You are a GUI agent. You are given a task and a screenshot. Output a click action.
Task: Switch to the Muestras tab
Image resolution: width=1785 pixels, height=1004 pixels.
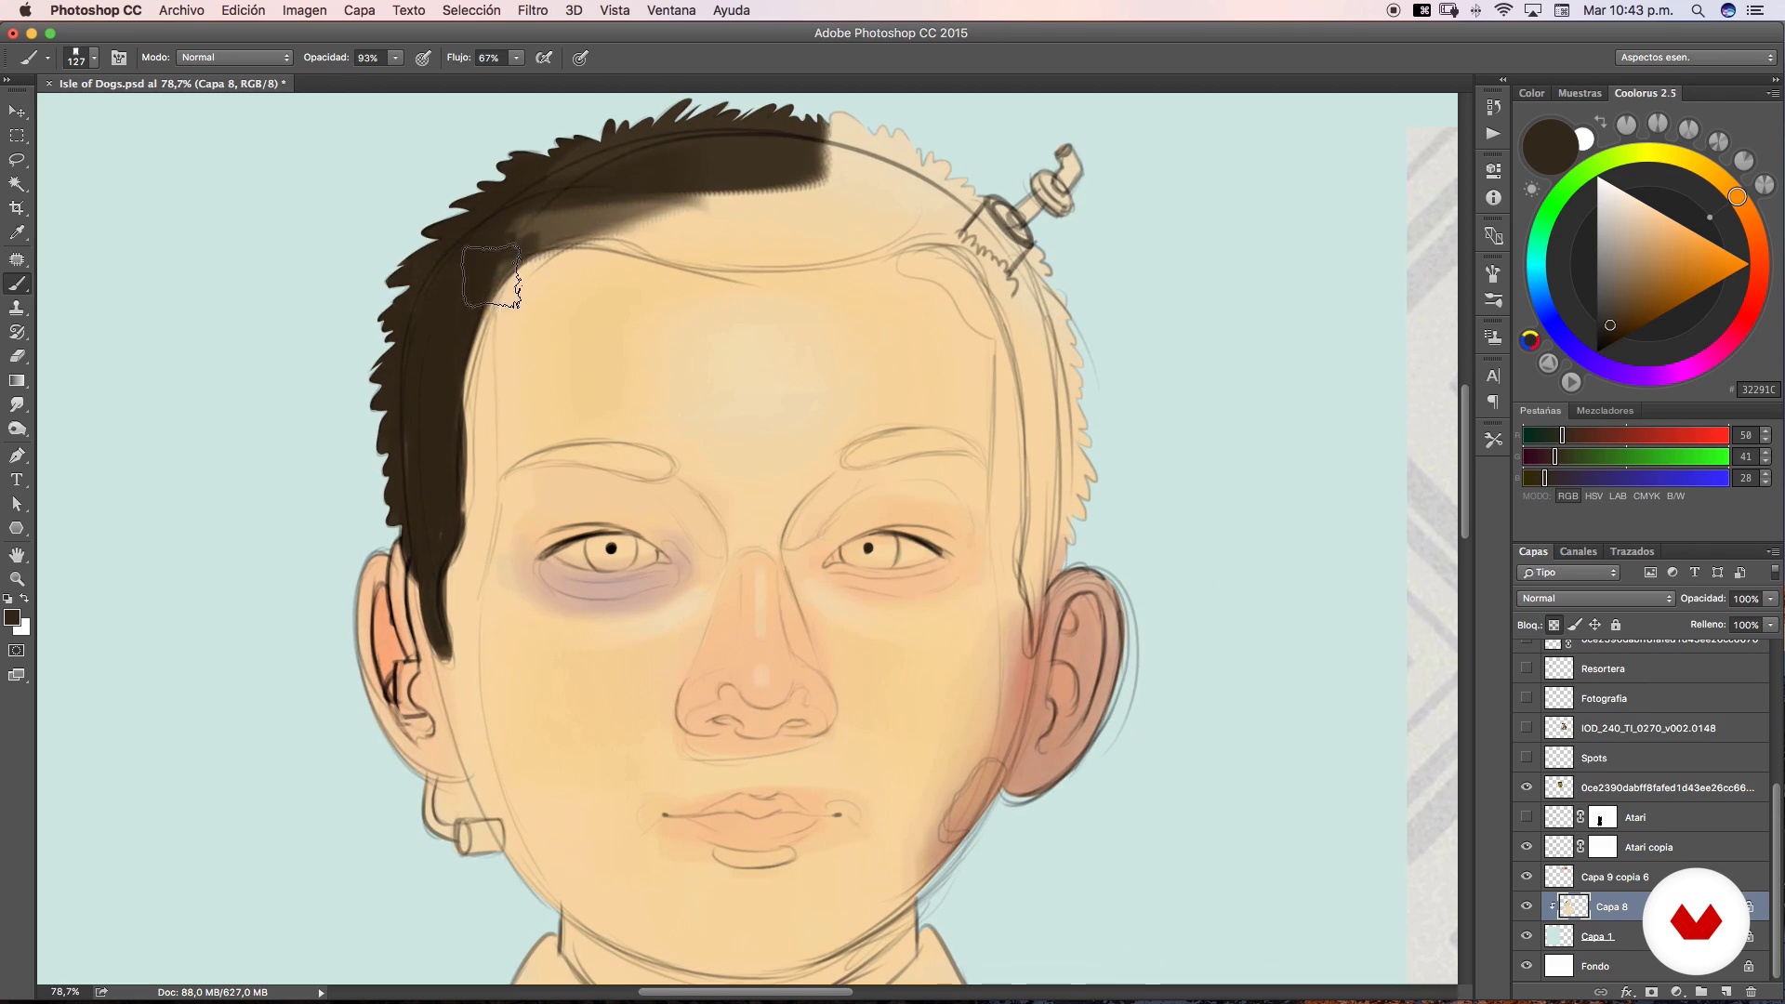pyautogui.click(x=1580, y=93)
